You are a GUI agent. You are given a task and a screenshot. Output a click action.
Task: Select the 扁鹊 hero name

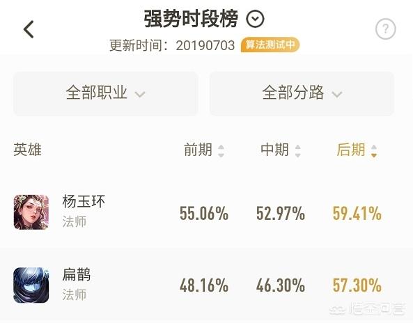(x=77, y=274)
